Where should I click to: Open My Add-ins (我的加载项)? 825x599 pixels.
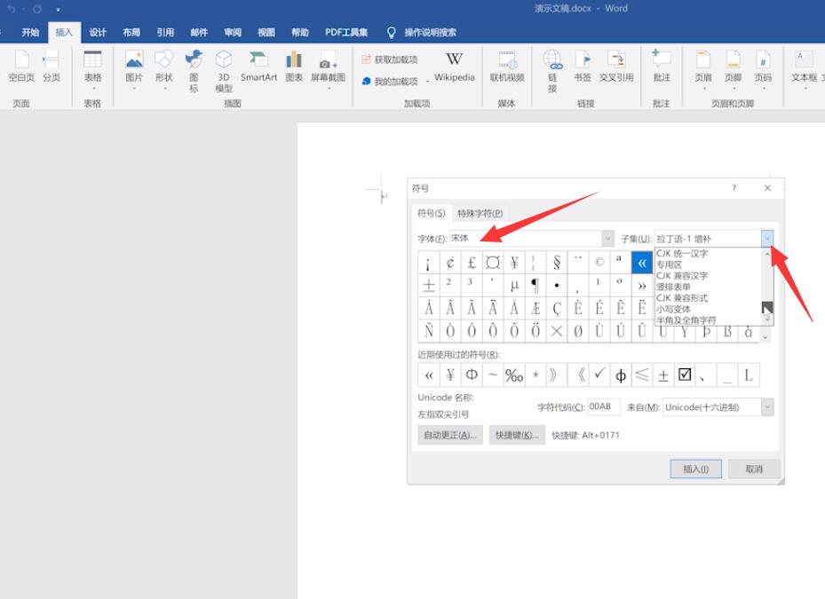tap(390, 81)
